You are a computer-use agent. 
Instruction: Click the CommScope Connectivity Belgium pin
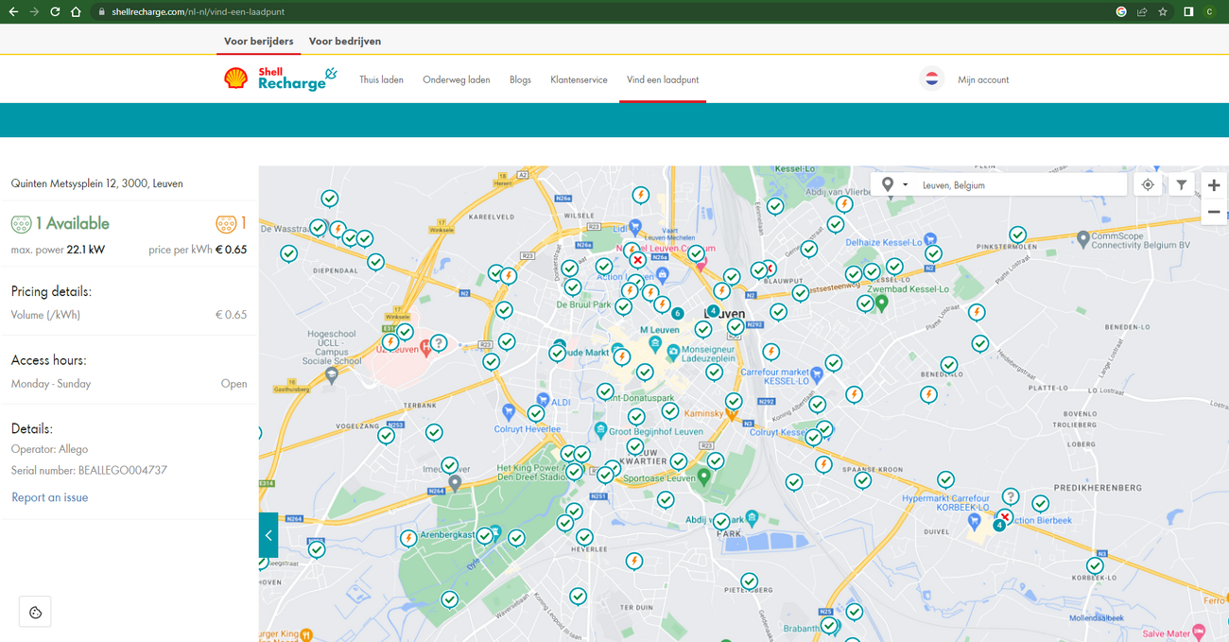click(1082, 238)
